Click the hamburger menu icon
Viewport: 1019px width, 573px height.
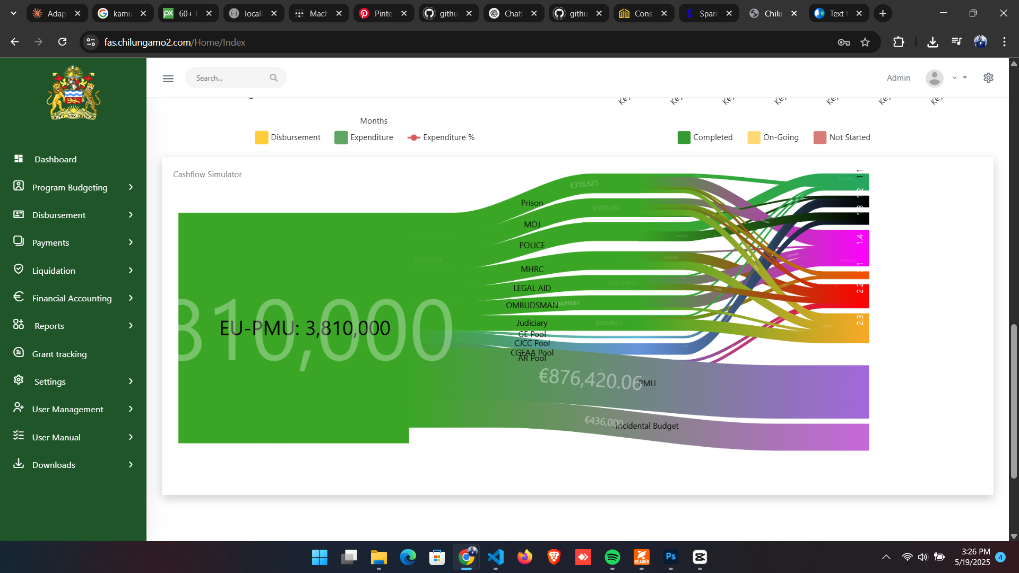[168, 79]
